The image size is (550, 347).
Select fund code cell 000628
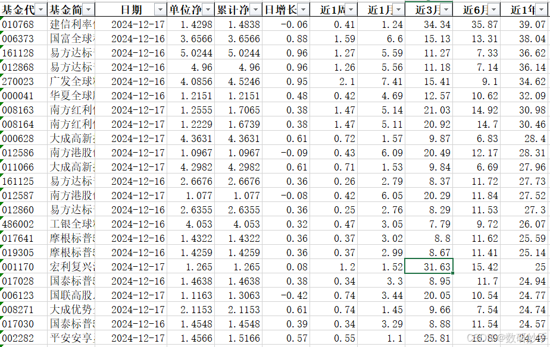coord(24,138)
